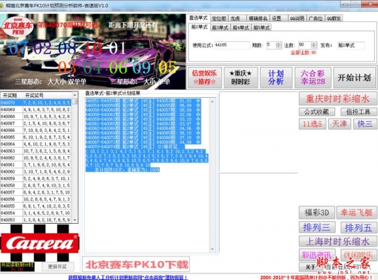Click the 幸运飞艇 button
This screenshot has width=378, height=280.
[357, 213]
